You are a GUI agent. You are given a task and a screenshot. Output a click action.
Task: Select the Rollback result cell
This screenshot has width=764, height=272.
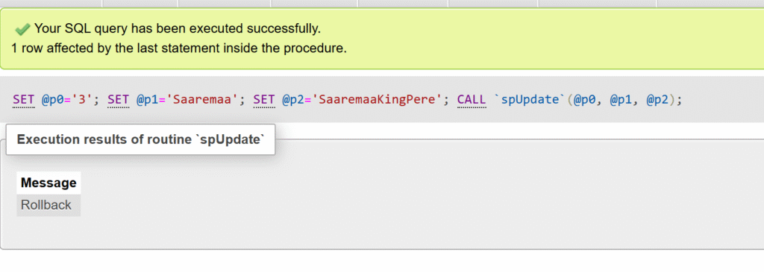(48, 206)
